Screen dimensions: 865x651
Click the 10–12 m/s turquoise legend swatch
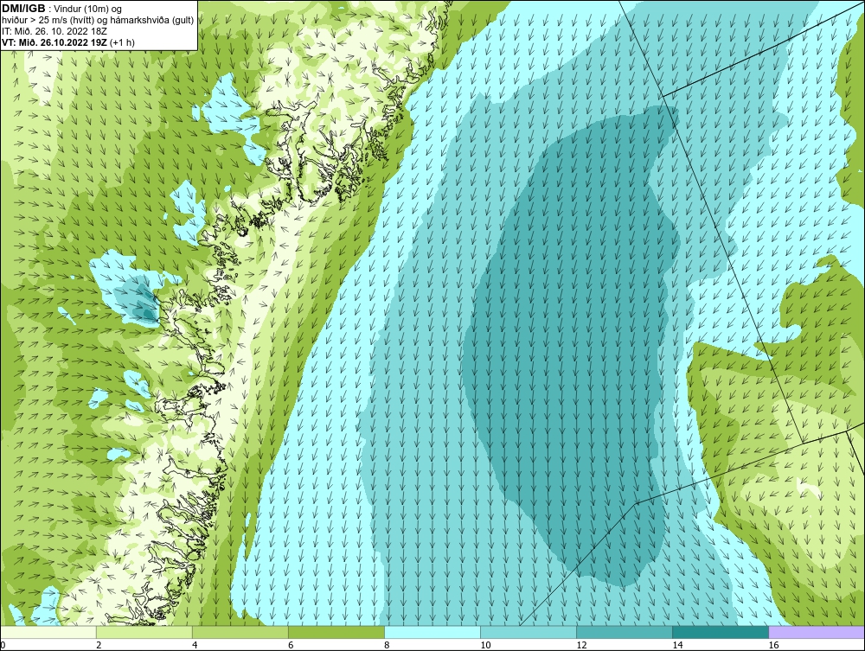pyautogui.click(x=528, y=632)
